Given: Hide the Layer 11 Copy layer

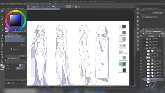Looking at the screenshot, I should (141, 54).
